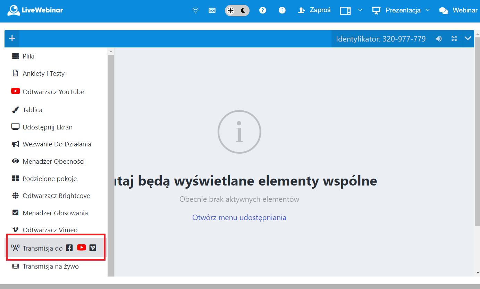
Task: Open Odtwarzacz Vimeo player
Action: pos(49,230)
